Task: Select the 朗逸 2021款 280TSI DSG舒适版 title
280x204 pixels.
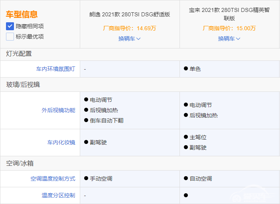Action: pyautogui.click(x=130, y=14)
